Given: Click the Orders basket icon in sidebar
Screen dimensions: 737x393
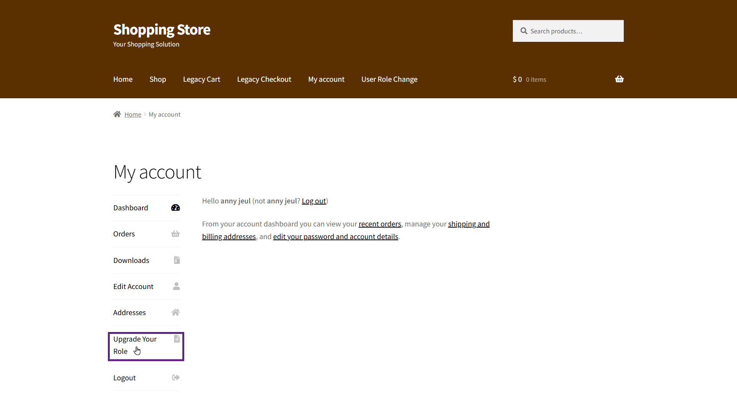Looking at the screenshot, I should [175, 234].
